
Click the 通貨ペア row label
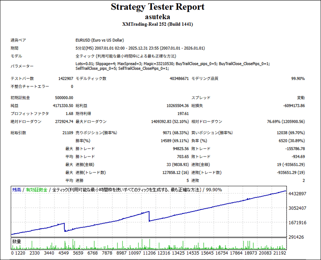(18, 40)
